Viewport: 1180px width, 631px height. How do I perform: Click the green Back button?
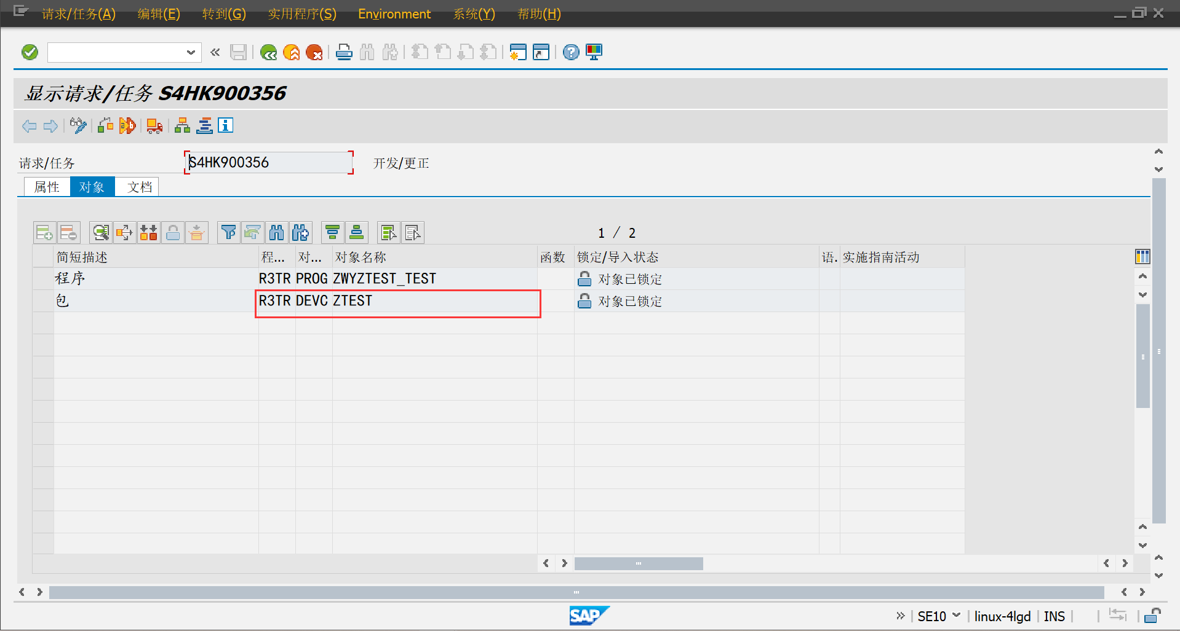pyautogui.click(x=268, y=53)
